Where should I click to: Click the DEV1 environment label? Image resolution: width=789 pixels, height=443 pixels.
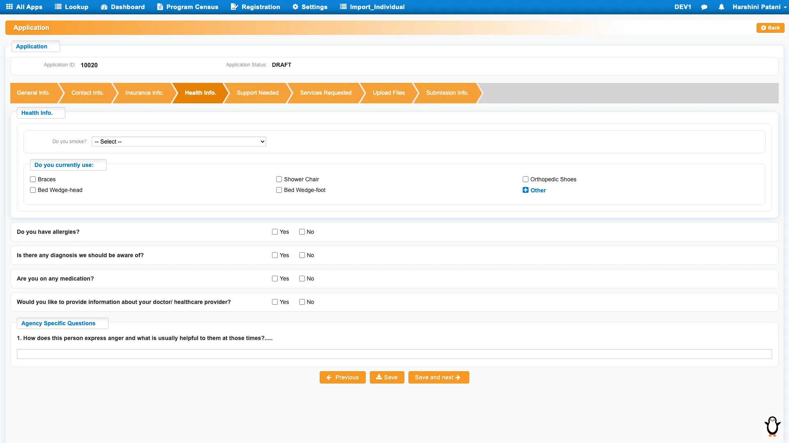[683, 7]
